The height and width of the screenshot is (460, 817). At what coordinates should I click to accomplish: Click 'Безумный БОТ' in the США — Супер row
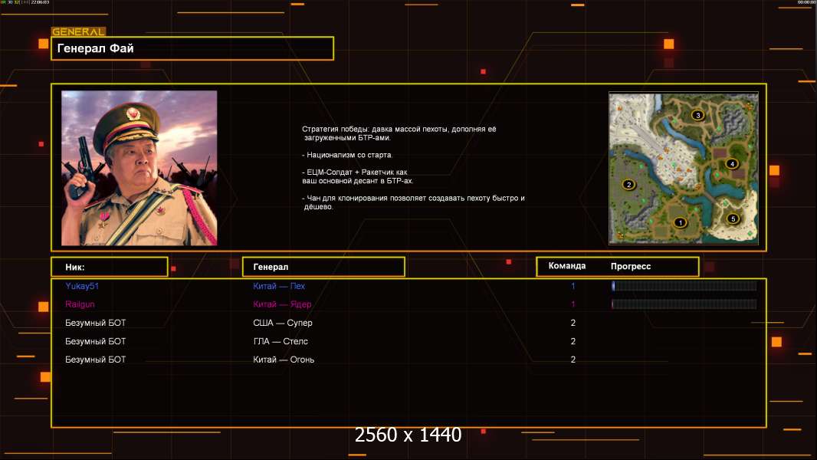click(x=95, y=323)
